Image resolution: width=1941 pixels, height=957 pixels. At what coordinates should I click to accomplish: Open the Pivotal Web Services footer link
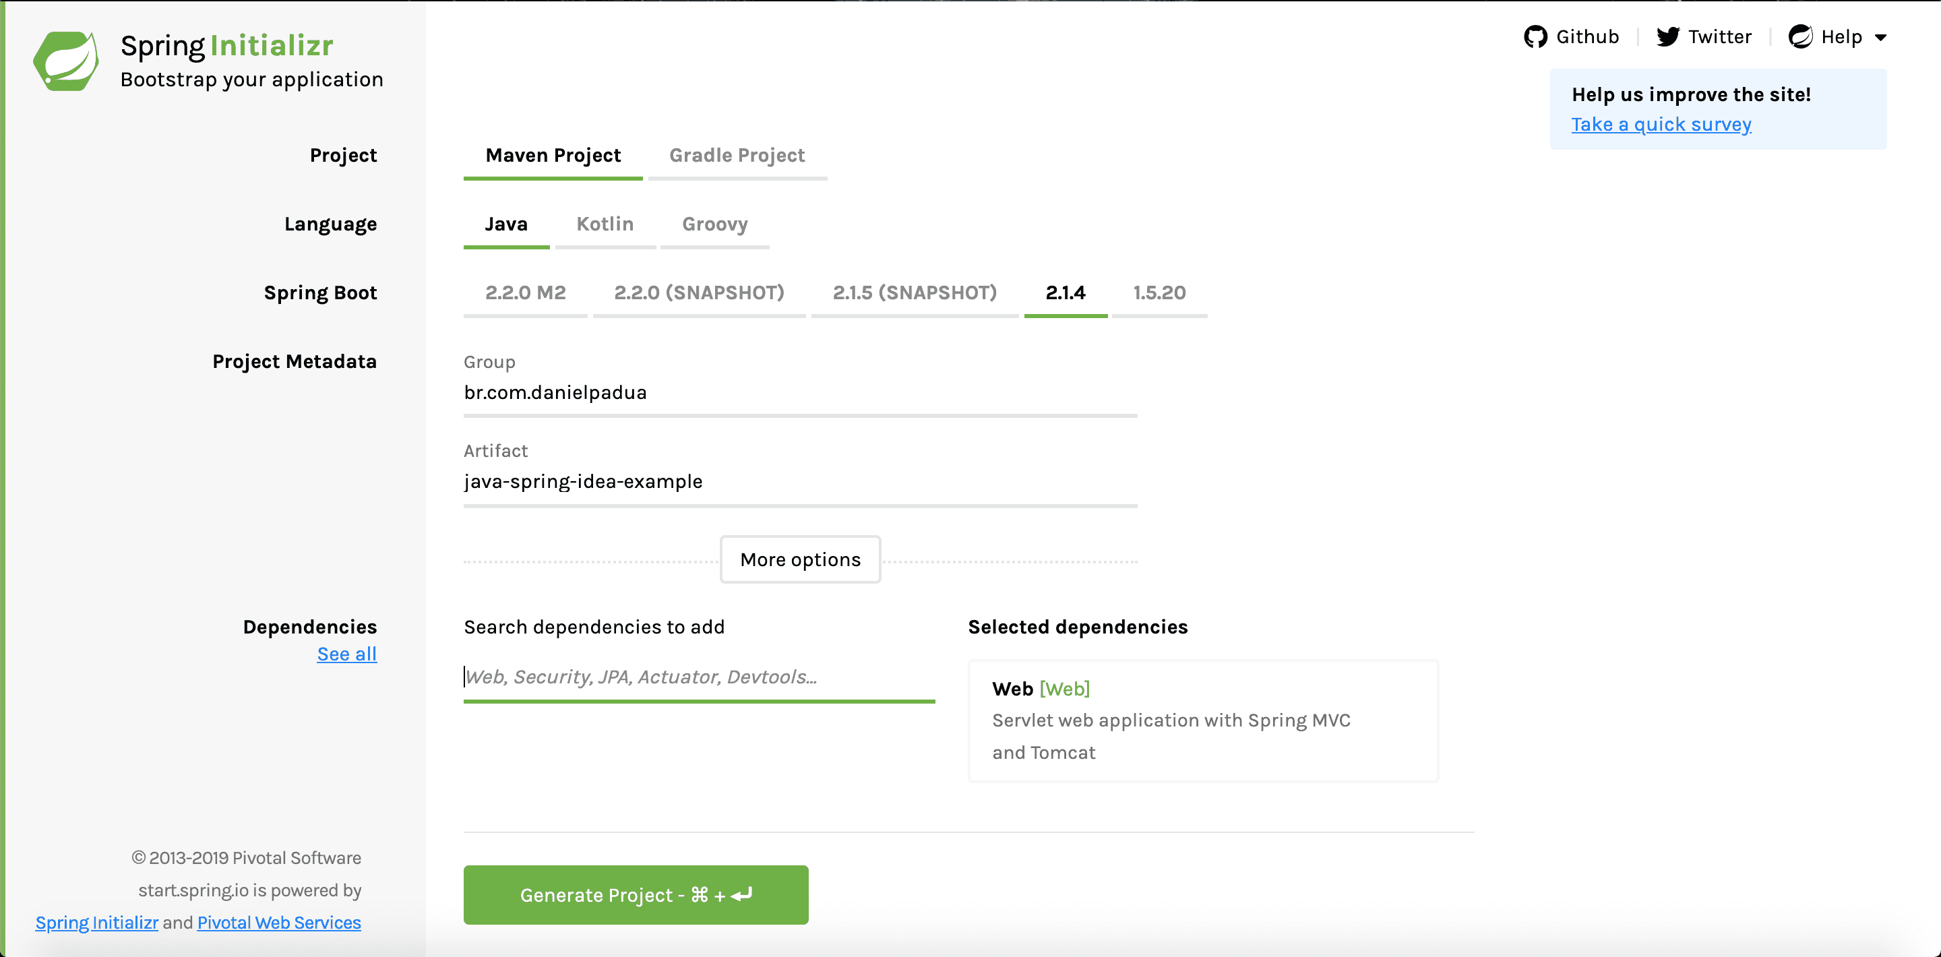point(278,923)
